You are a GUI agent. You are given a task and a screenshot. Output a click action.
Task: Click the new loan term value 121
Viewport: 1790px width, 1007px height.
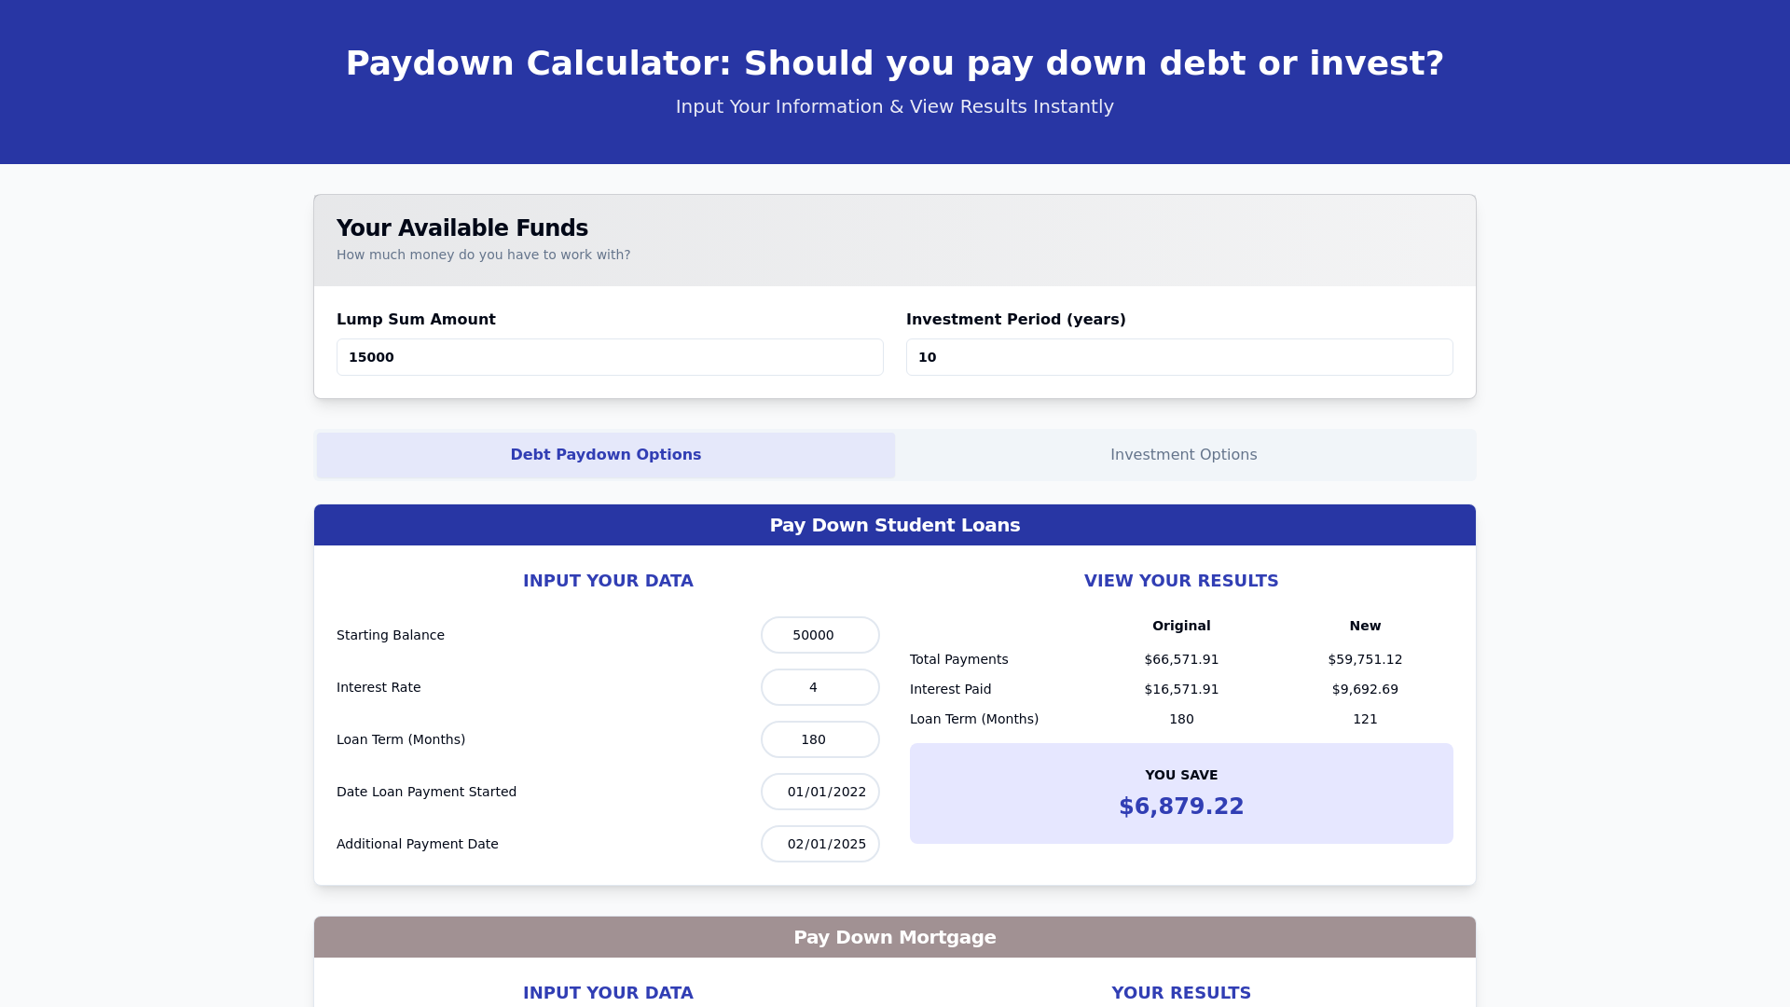pos(1364,719)
